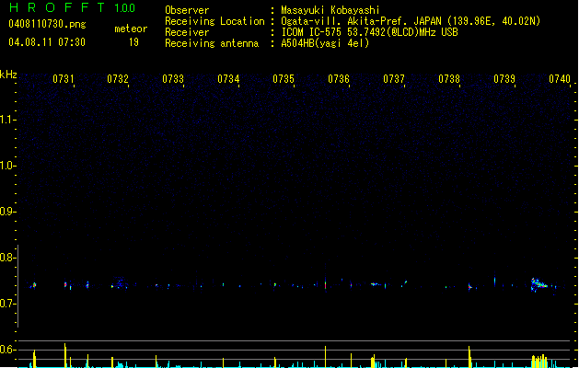Viewport: 579px width, 368px height.
Task: Click the 0735 time marker
Action: pyautogui.click(x=284, y=79)
